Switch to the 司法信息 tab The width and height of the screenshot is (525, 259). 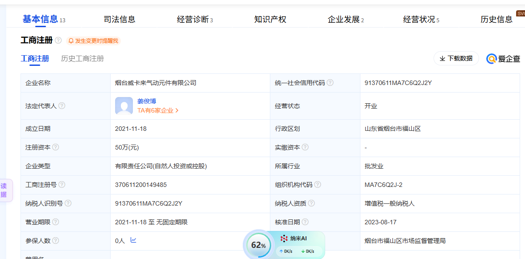(x=119, y=20)
